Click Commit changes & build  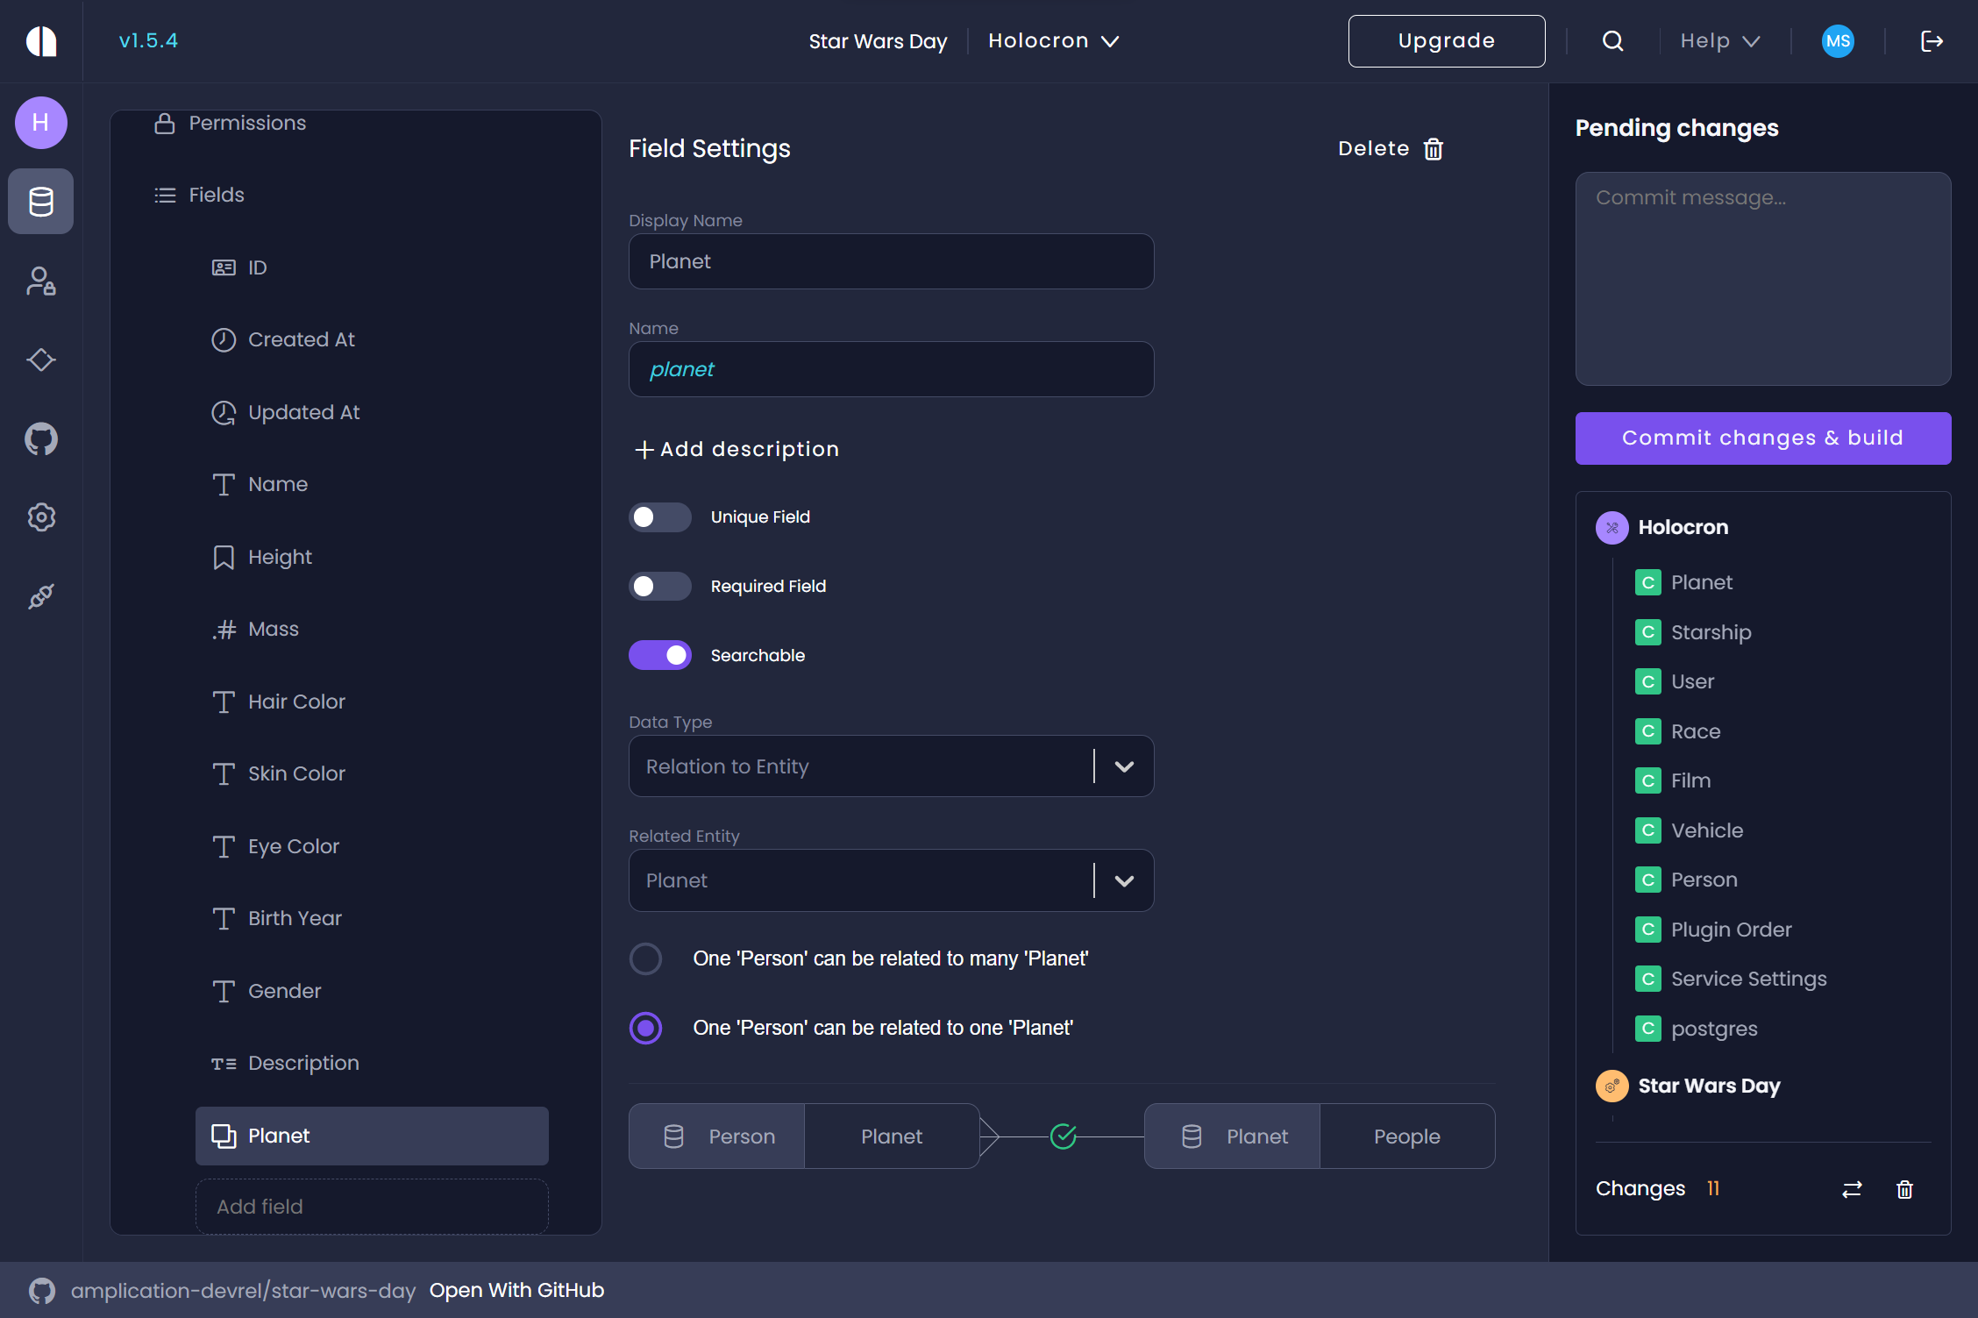1763,438
